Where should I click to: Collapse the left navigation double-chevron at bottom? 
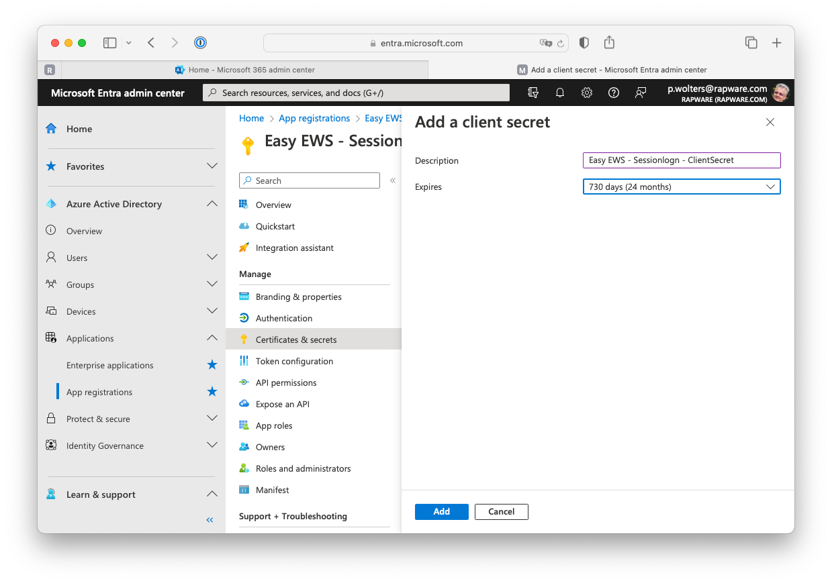[x=210, y=520]
